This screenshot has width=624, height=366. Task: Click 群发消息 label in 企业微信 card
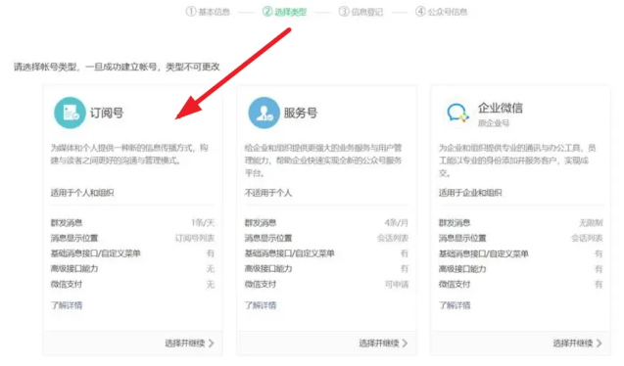click(x=455, y=222)
